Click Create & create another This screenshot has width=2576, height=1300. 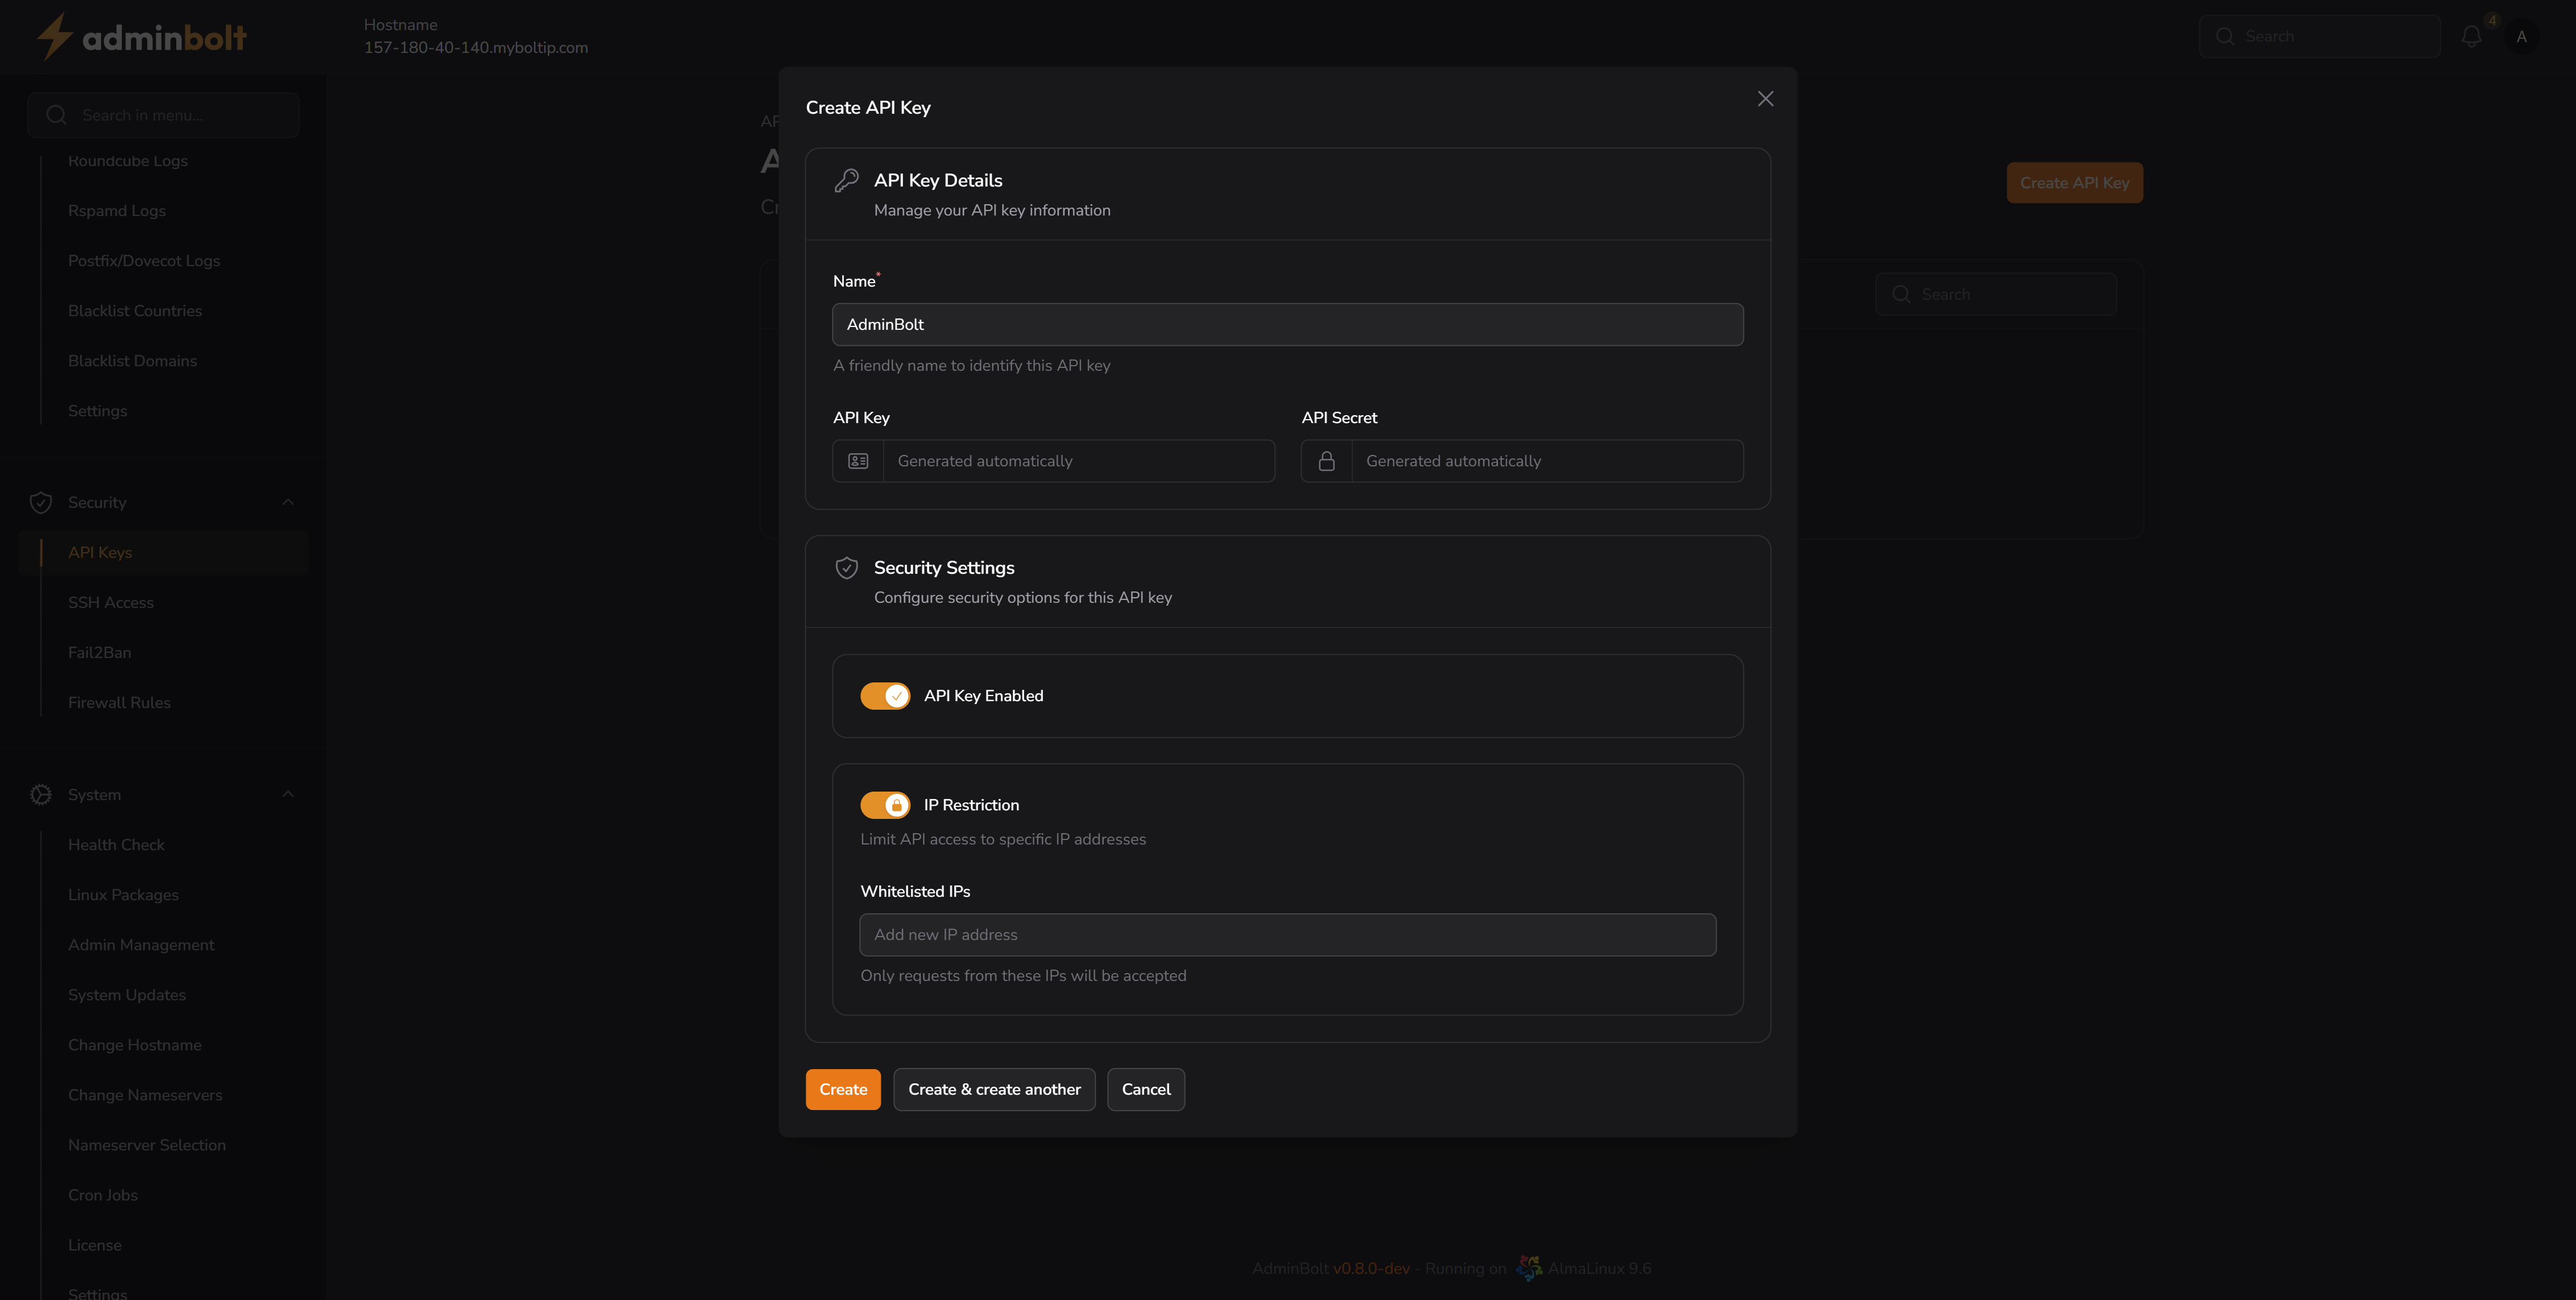tap(994, 1089)
